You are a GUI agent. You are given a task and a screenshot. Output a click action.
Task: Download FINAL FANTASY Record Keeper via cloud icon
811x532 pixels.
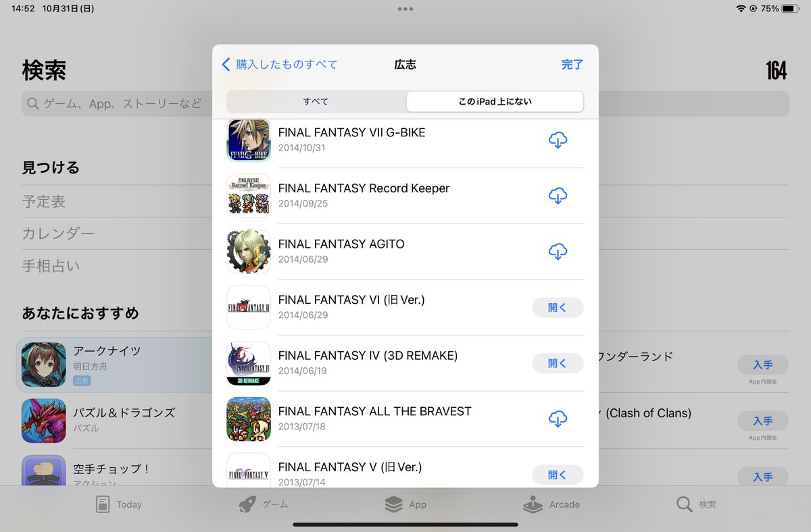click(x=558, y=196)
